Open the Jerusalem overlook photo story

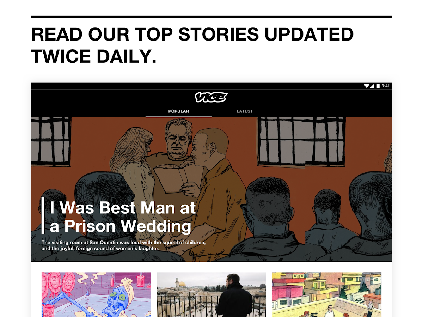pyautogui.click(x=211, y=294)
